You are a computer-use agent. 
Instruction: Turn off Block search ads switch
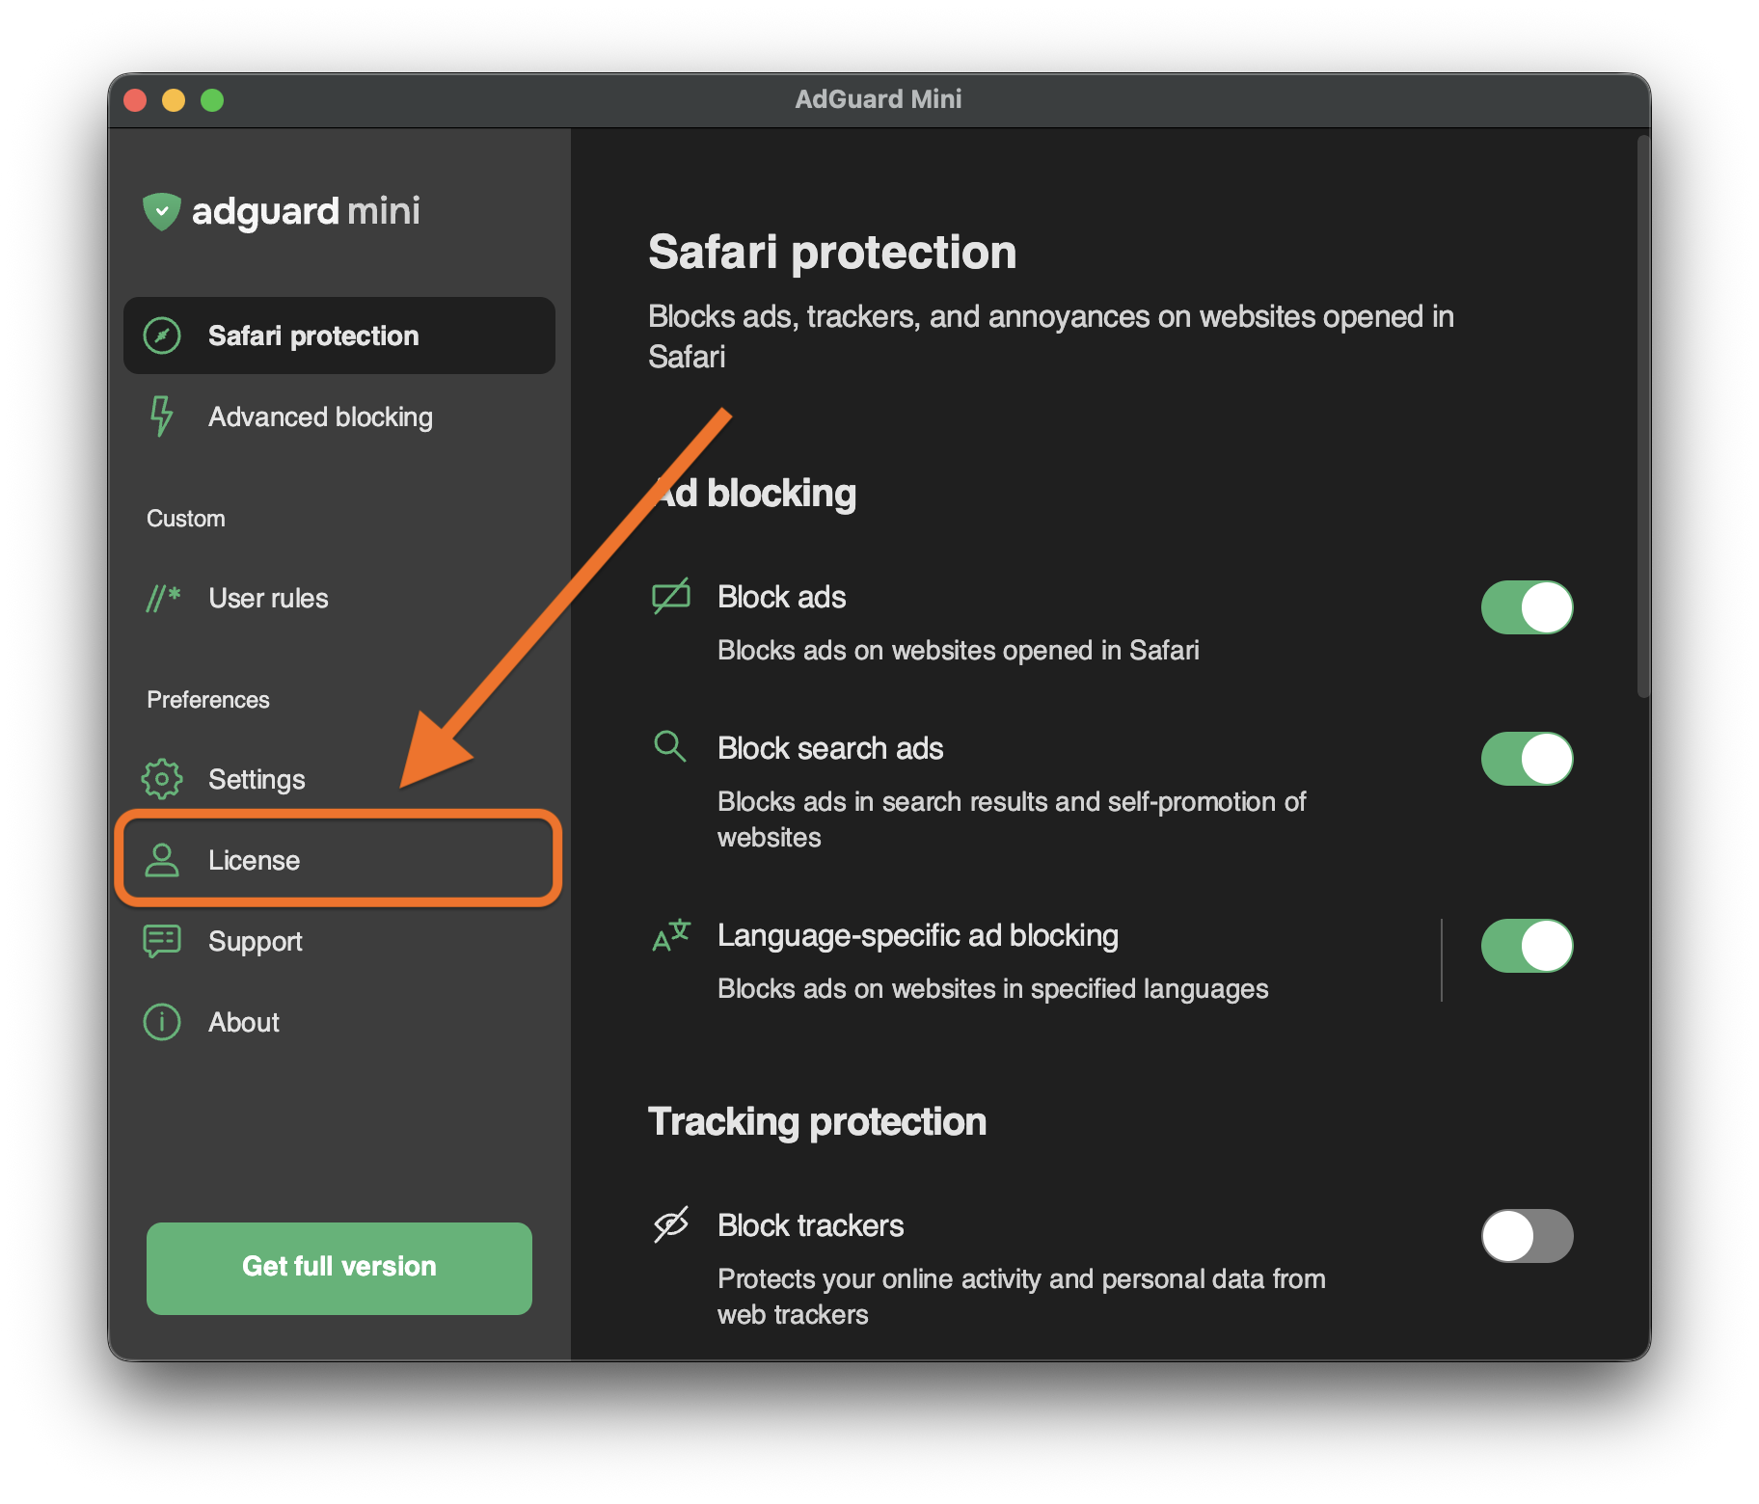click(x=1527, y=759)
